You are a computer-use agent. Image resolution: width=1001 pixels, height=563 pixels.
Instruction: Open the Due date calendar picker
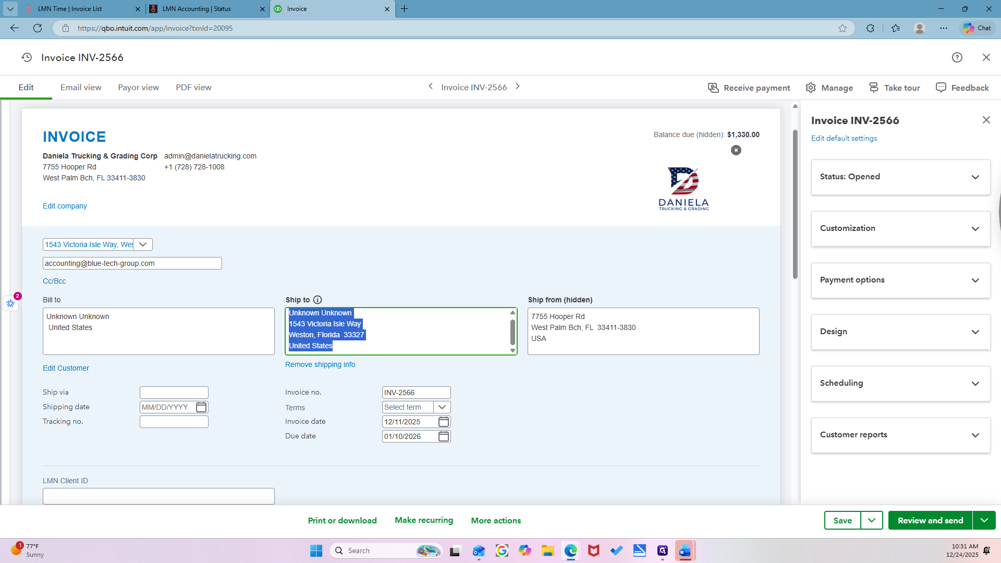tap(444, 436)
